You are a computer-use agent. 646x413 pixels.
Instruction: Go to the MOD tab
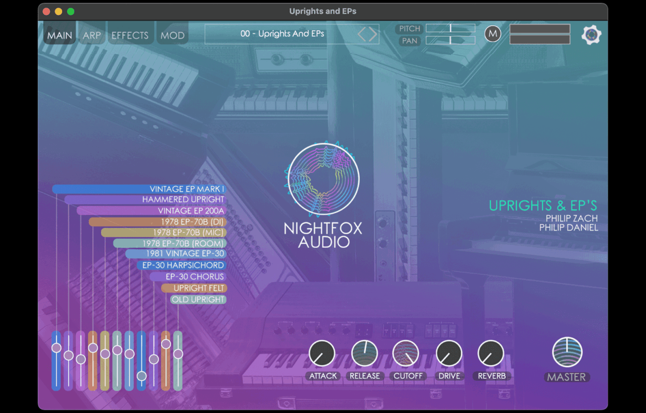click(172, 35)
